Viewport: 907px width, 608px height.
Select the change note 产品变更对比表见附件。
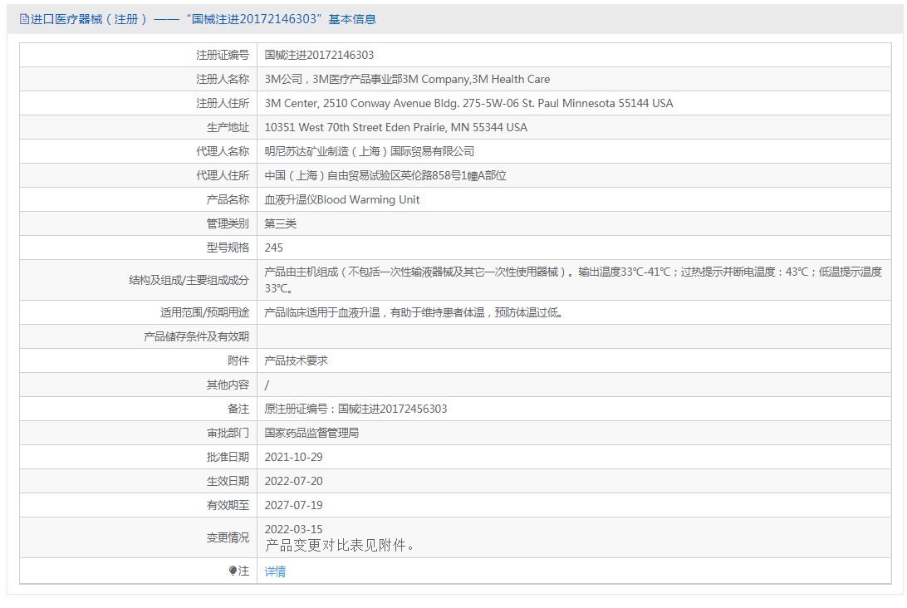click(x=341, y=546)
